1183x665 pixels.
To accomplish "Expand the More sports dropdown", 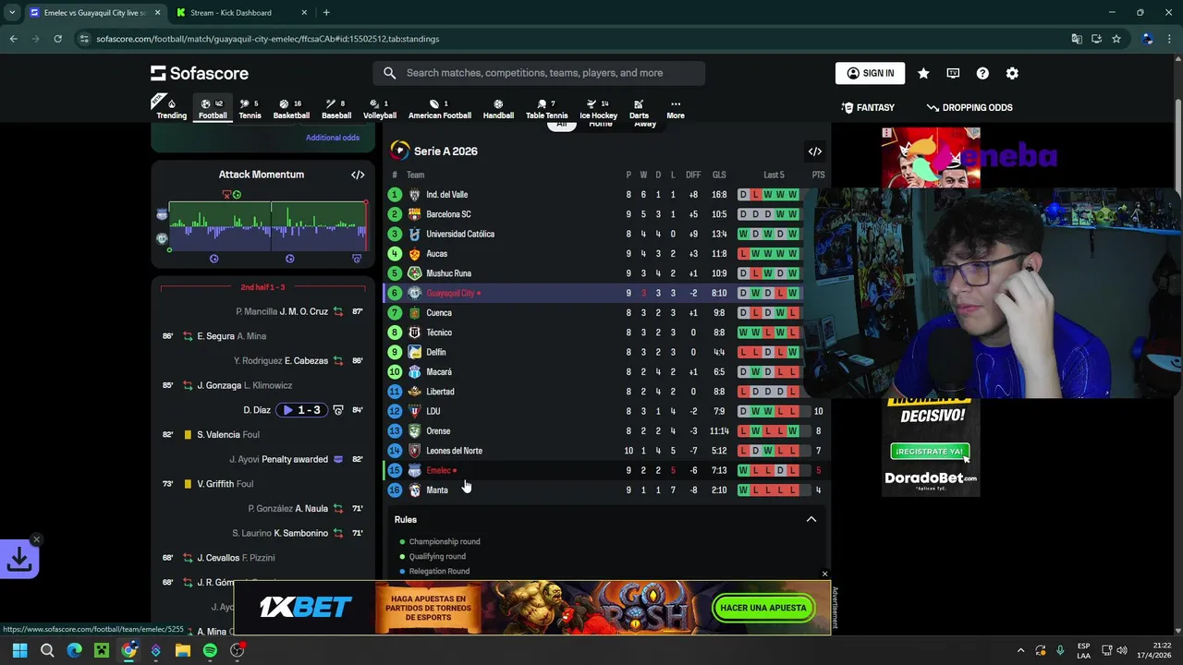I will coord(676,109).
